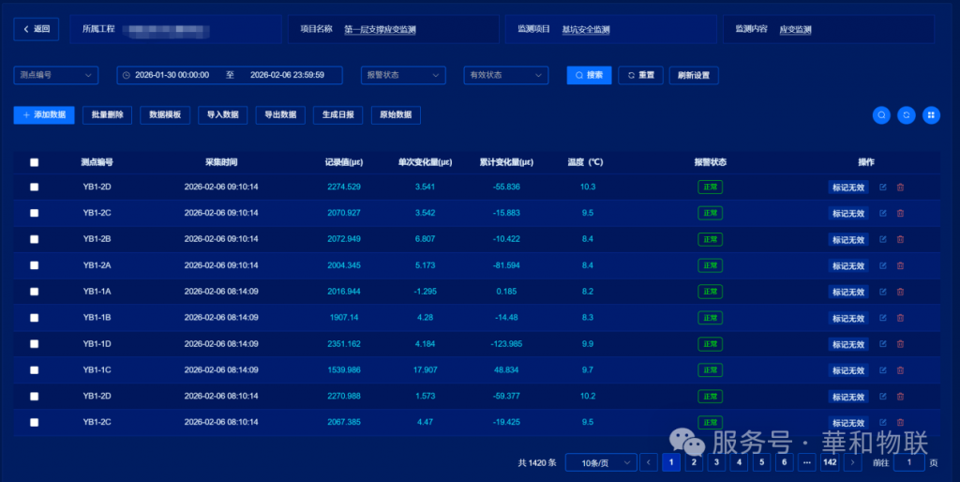The height and width of the screenshot is (482, 960).
Task: Delete the YB1-2C row collected at 09:10:14
Action: click(900, 213)
